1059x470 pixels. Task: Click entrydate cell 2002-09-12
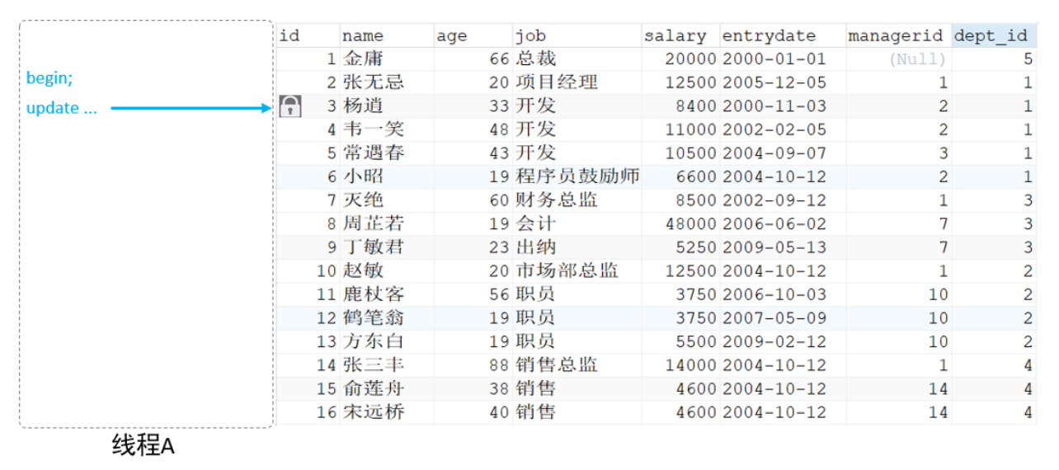(774, 200)
